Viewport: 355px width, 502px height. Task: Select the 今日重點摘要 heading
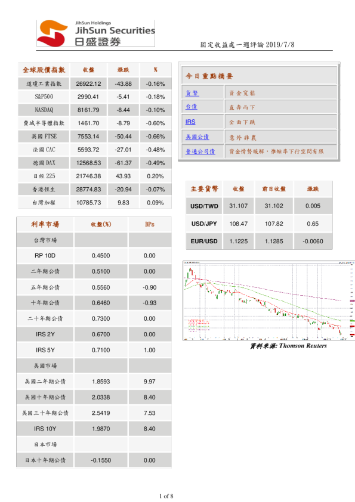(x=209, y=76)
